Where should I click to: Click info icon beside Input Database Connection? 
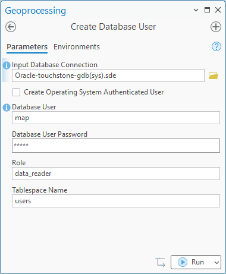pyautogui.click(x=7, y=65)
